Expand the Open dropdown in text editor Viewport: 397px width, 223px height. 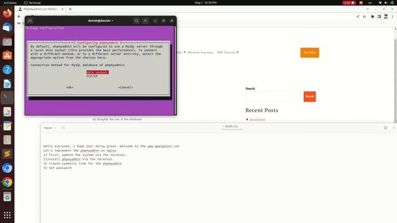(50, 128)
